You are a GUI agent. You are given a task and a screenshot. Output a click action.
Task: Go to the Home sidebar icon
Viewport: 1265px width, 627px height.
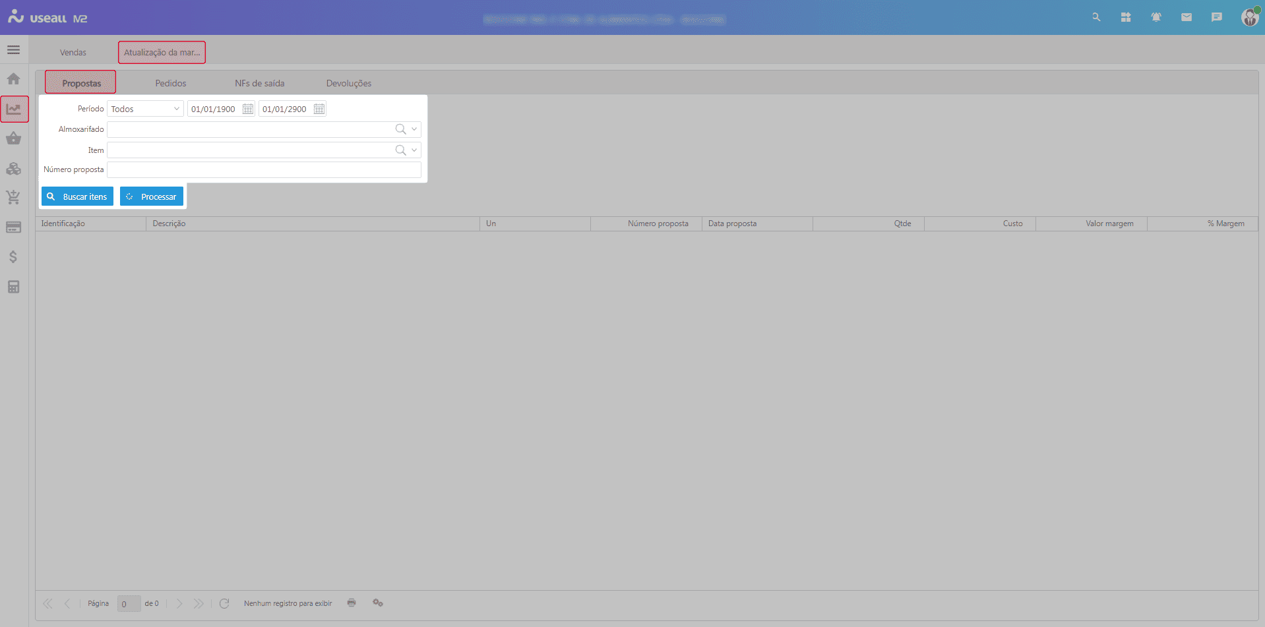coord(13,79)
